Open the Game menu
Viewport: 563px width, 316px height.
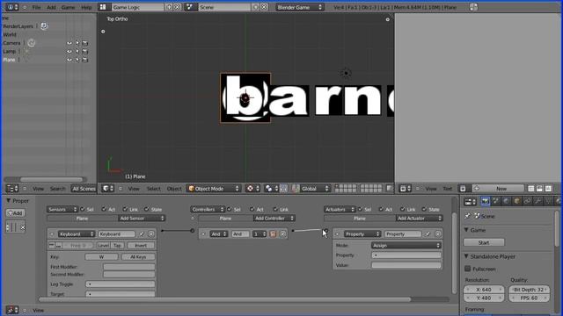click(68, 7)
